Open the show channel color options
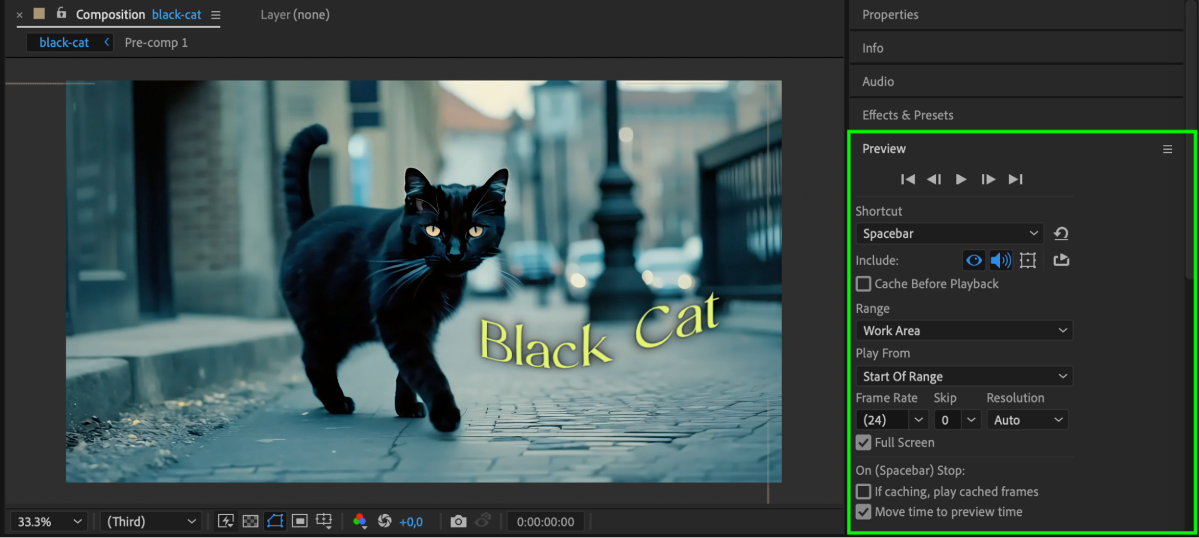Image resolution: width=1199 pixels, height=538 pixels. coord(360,521)
